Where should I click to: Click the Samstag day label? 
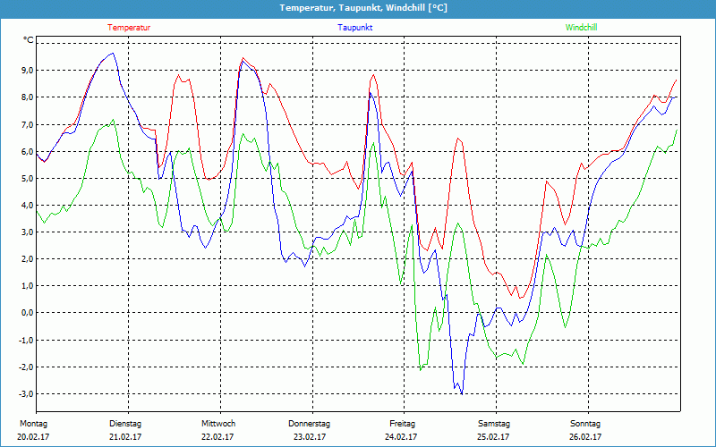click(494, 424)
